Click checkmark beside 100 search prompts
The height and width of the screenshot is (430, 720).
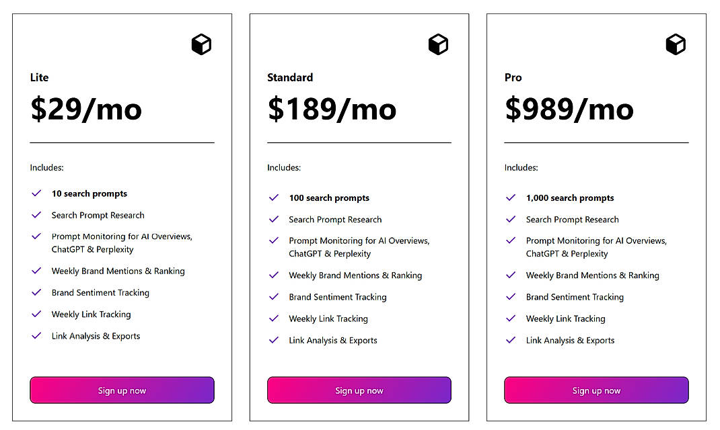pyautogui.click(x=274, y=198)
